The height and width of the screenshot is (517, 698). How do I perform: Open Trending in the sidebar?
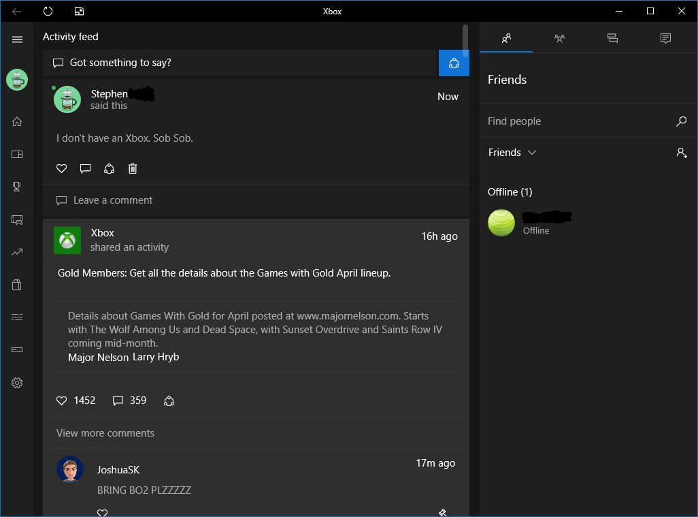pos(17,252)
